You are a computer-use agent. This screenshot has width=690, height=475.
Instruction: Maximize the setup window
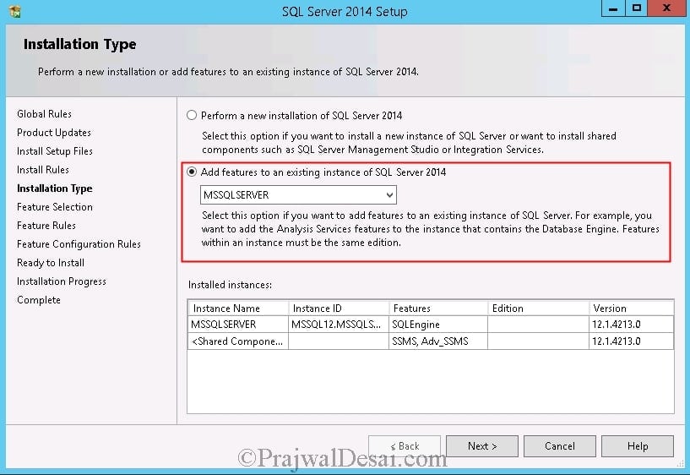pyautogui.click(x=636, y=8)
